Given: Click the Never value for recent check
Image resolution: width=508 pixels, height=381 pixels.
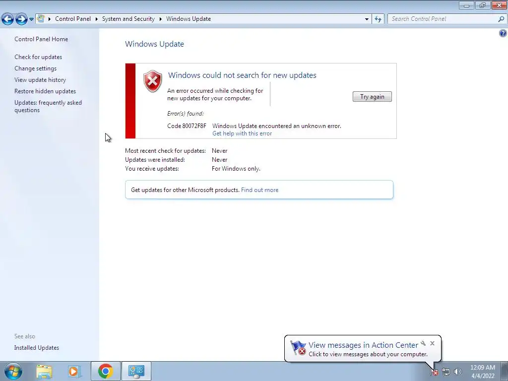Looking at the screenshot, I should 219,151.
